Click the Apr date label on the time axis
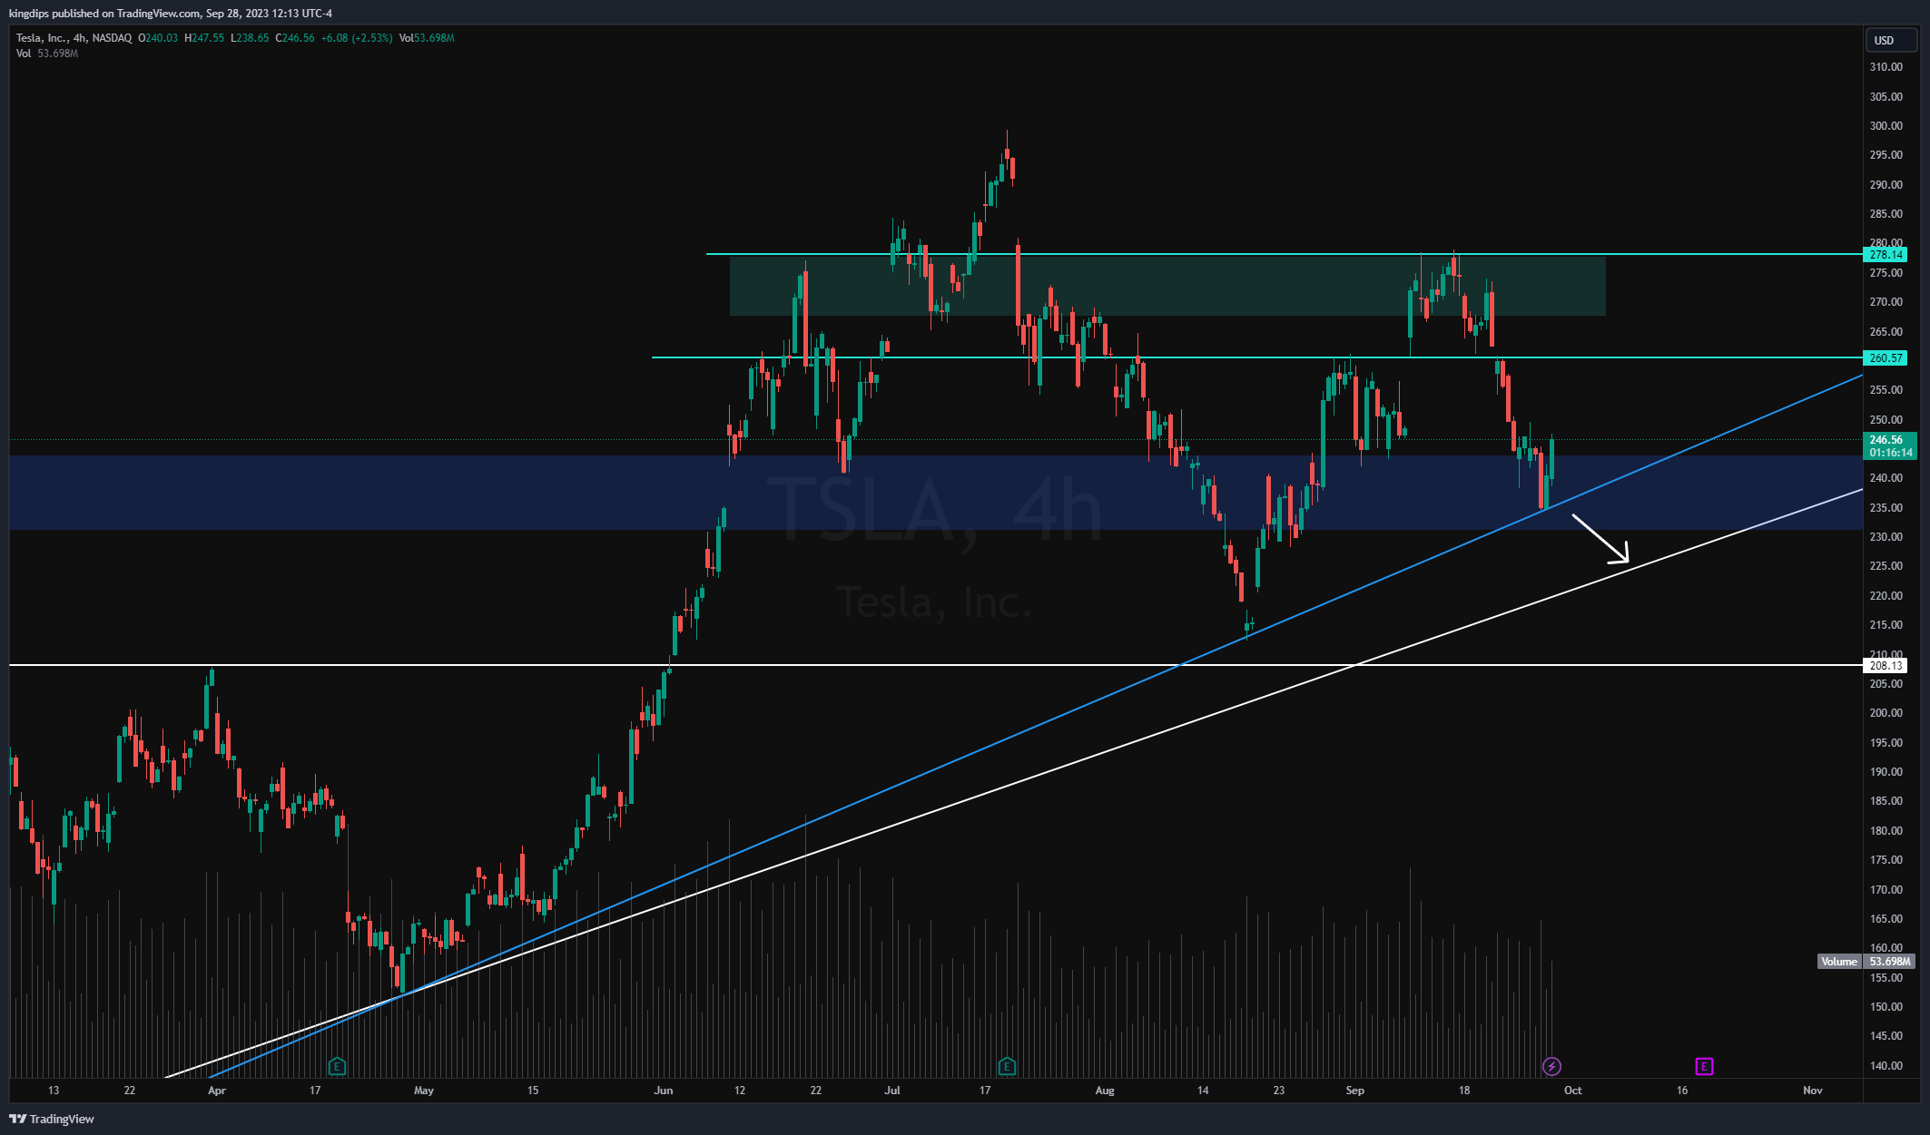The image size is (1930, 1135). (217, 1091)
